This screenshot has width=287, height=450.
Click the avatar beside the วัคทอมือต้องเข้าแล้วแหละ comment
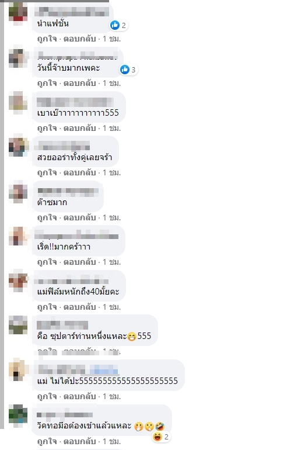[x=18, y=414]
